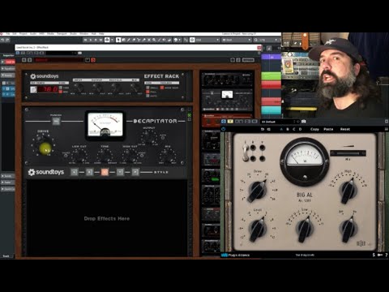Image resolution: width=389 pixels, height=292 pixels.
Task: Click the Big AL Mix slider
Action: pyautogui.click(x=348, y=153)
